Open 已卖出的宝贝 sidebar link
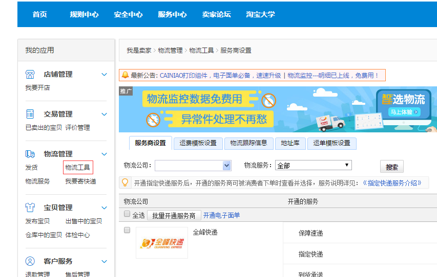This screenshot has height=277, width=437. [x=44, y=128]
